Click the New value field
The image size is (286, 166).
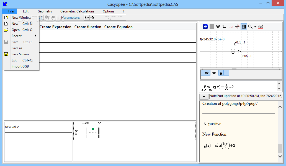pos(38,127)
